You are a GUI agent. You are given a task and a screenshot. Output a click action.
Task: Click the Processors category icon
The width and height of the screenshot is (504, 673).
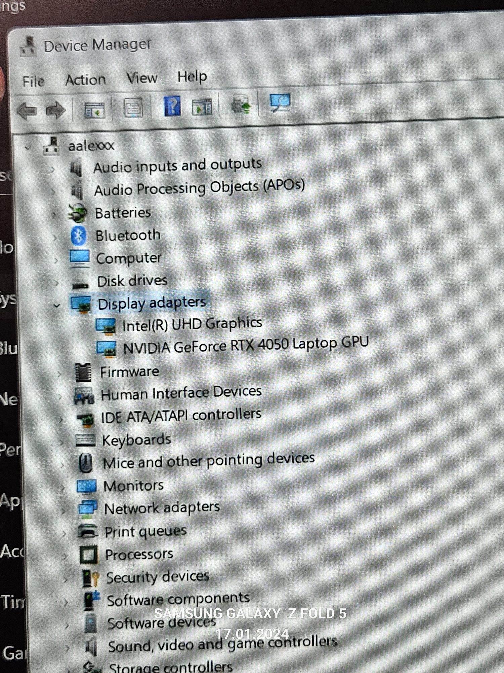(x=89, y=555)
